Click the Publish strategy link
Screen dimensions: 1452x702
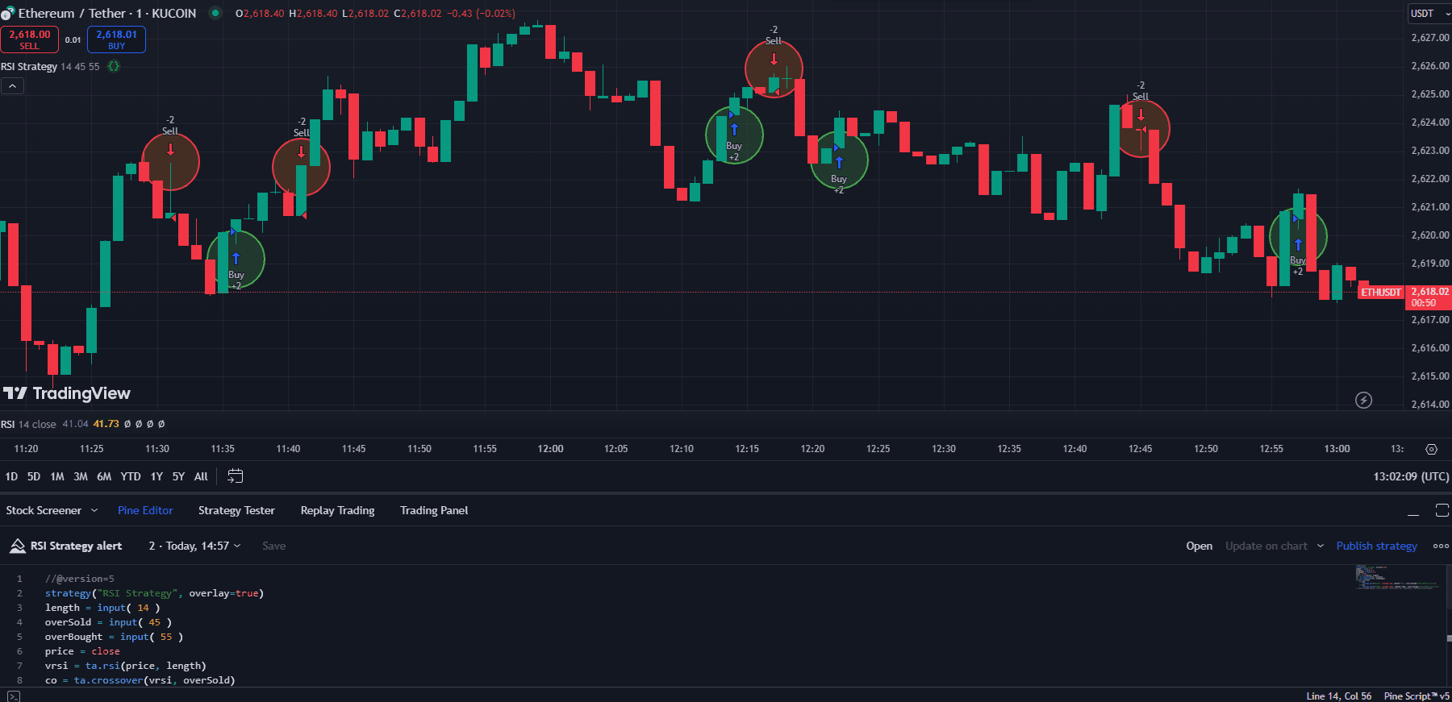point(1376,546)
